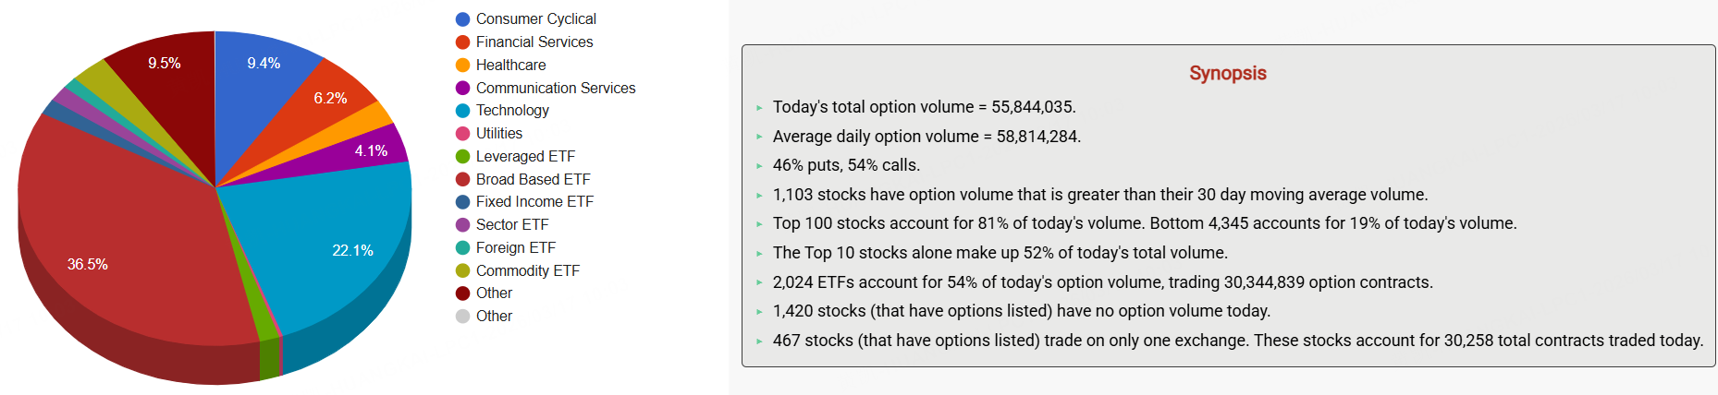Click the Sector ETF legend color dot
This screenshot has width=1718, height=395.
(462, 224)
